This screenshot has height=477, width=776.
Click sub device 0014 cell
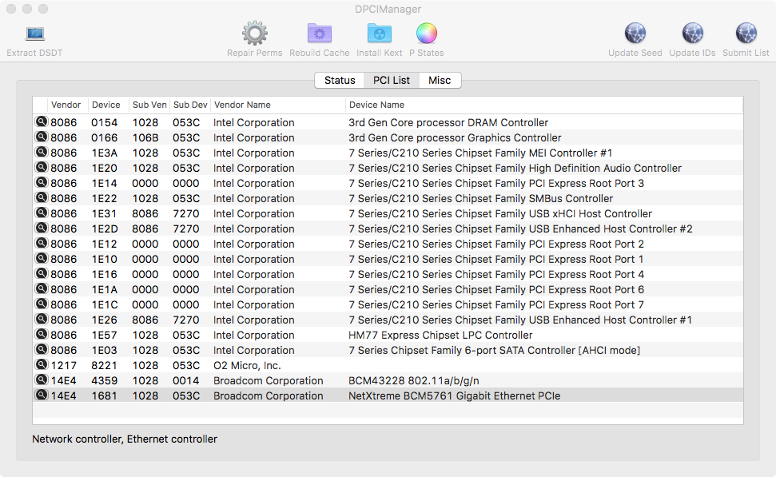(186, 380)
